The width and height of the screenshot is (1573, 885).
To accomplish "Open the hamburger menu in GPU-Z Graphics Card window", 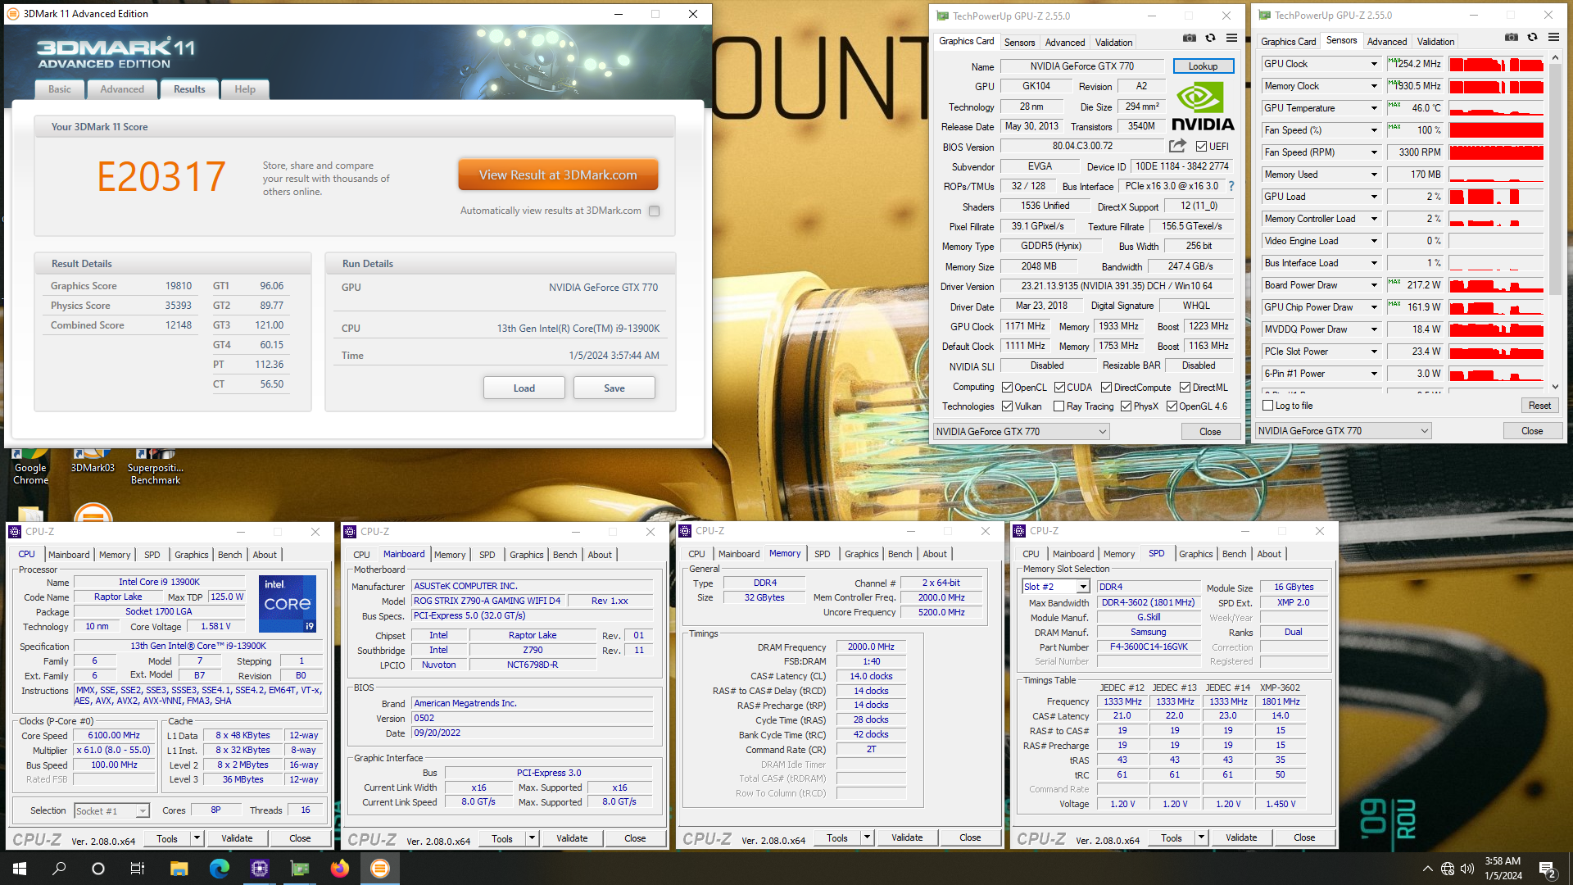I will tap(1231, 38).
